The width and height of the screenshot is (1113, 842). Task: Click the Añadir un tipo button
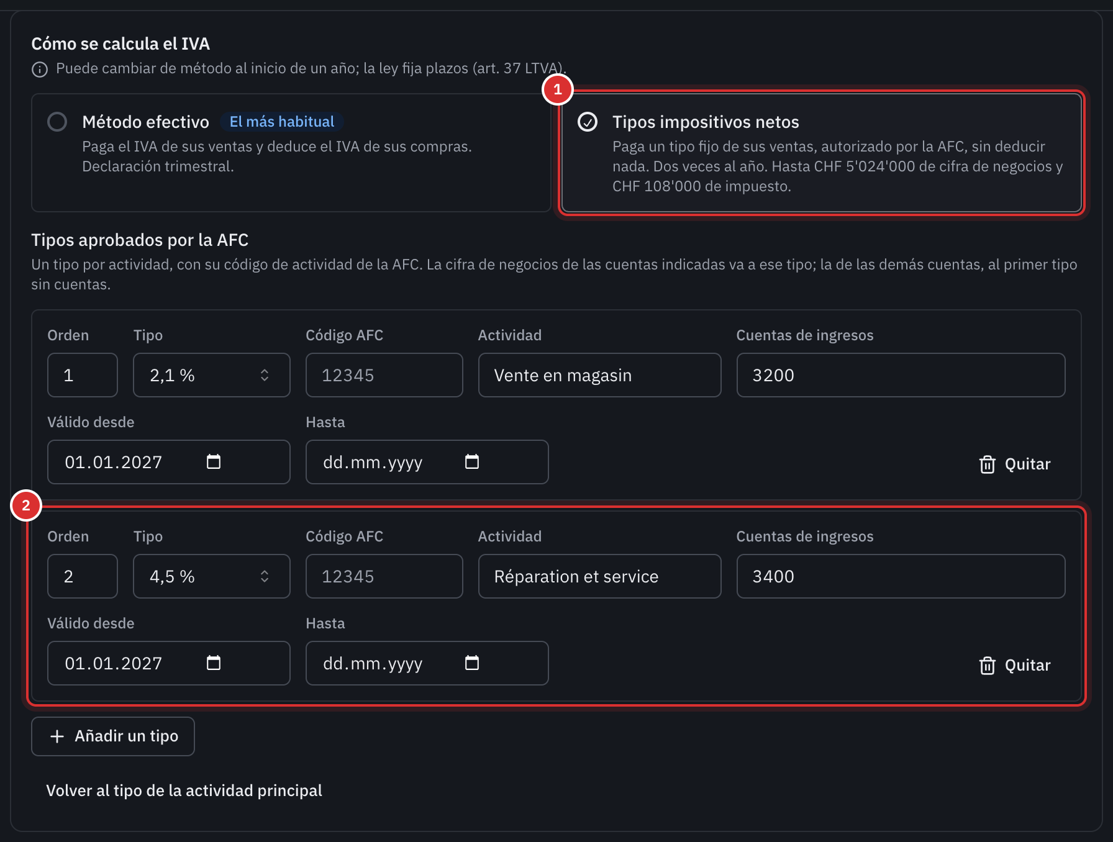113,736
